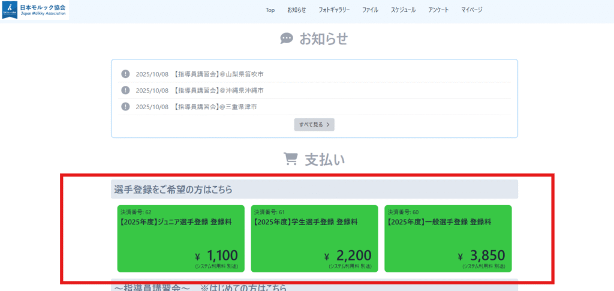Image resolution: width=614 pixels, height=291 pixels.
Task: Go to the フォトギャラリー page
Action: [x=334, y=10]
